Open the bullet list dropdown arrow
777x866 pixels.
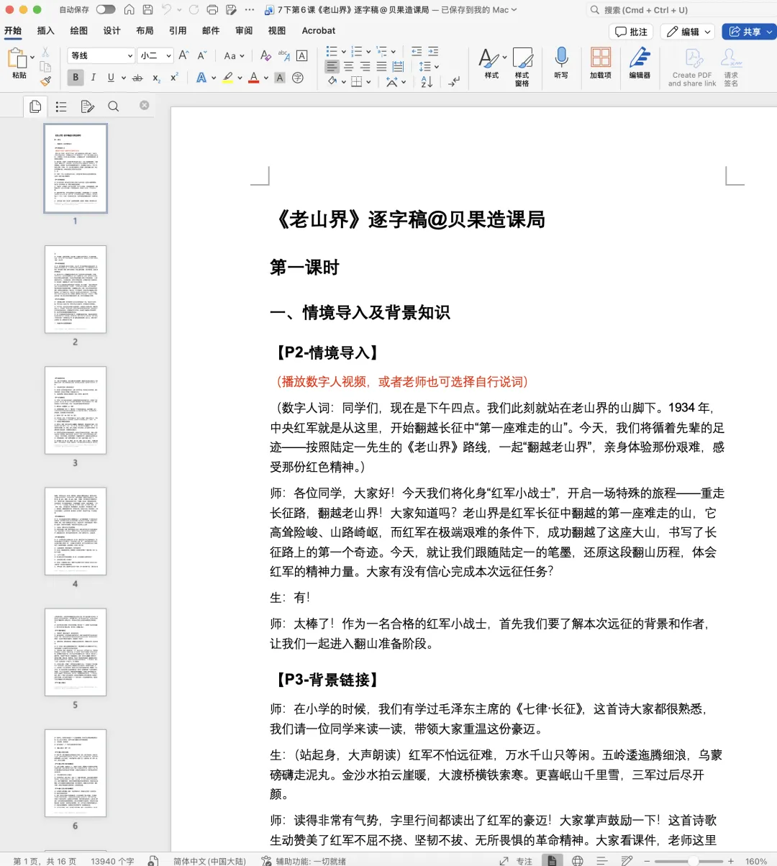tap(343, 51)
